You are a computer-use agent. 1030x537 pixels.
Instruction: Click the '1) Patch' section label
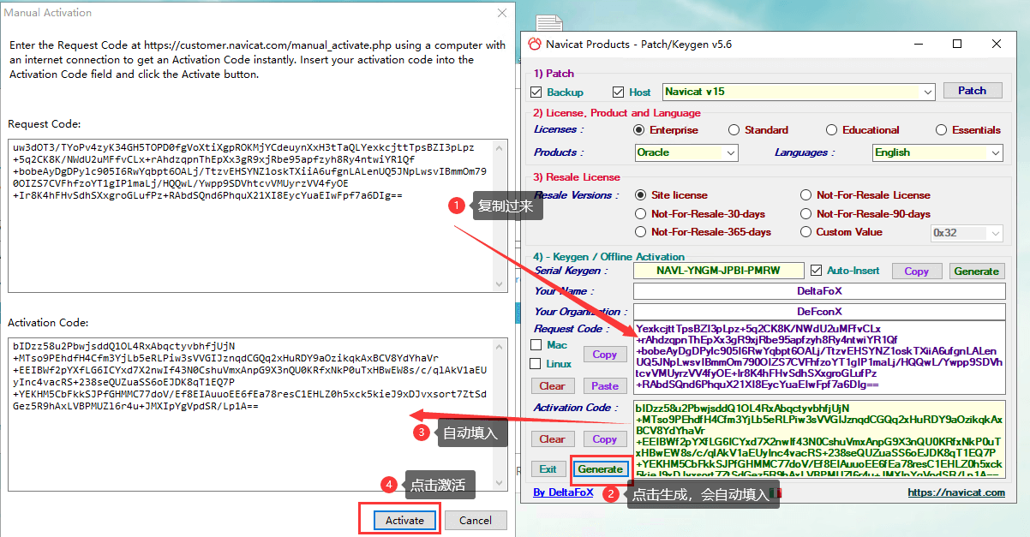(554, 74)
